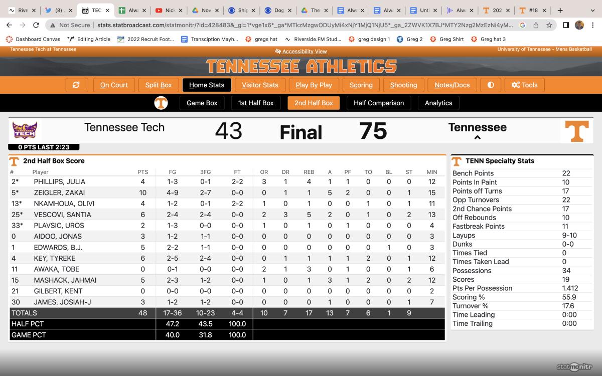
Task: Open Notes/Docs
Action: 452,85
